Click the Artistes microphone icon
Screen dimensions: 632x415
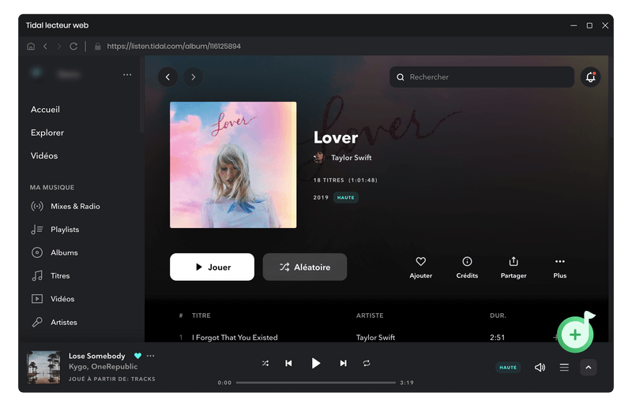[x=37, y=323]
